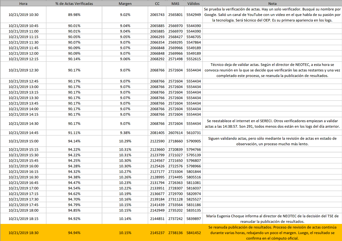Click the margin cell '10.19%'
Image resolution: width=342 pixels, height=241 pixels.
pos(125,193)
